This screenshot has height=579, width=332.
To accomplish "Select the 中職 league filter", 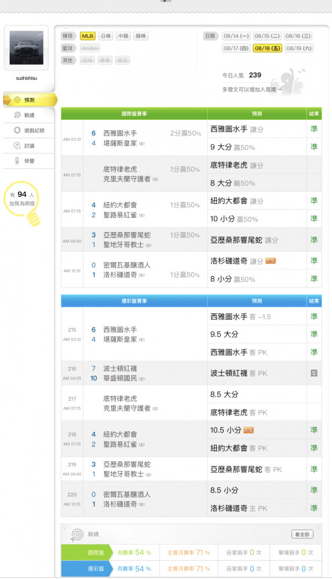I will point(123,36).
